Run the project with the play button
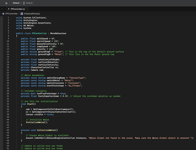Image resolution: width=196 pixels, height=150 pixels. [x=7, y=3]
